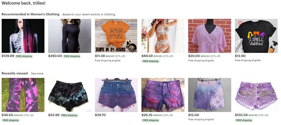281x125 pixels.
Task: Open the skeleton bodysuit product image
Action: coord(23,36)
